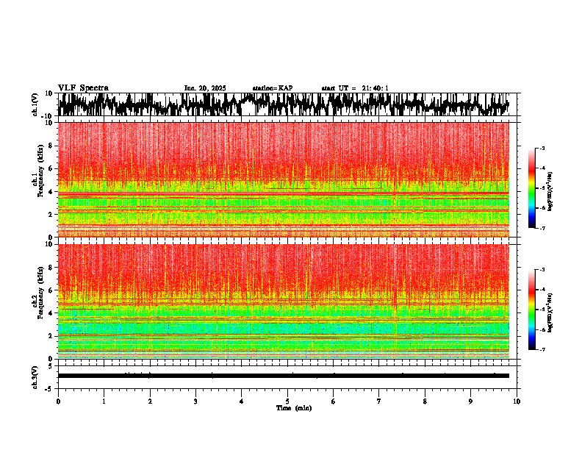The image size is (582, 450).
Task: Click the '6' kHz tick of ch.2 spectrogram
Action: (x=51, y=290)
